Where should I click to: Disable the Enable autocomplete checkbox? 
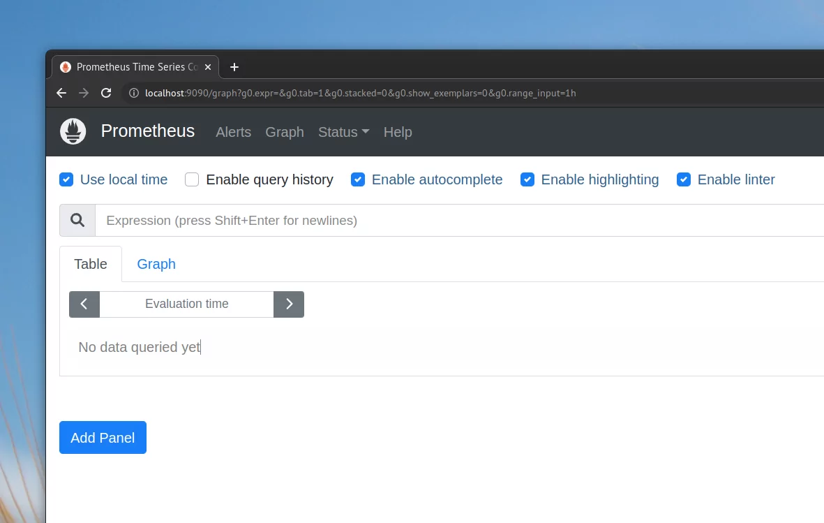coord(358,179)
